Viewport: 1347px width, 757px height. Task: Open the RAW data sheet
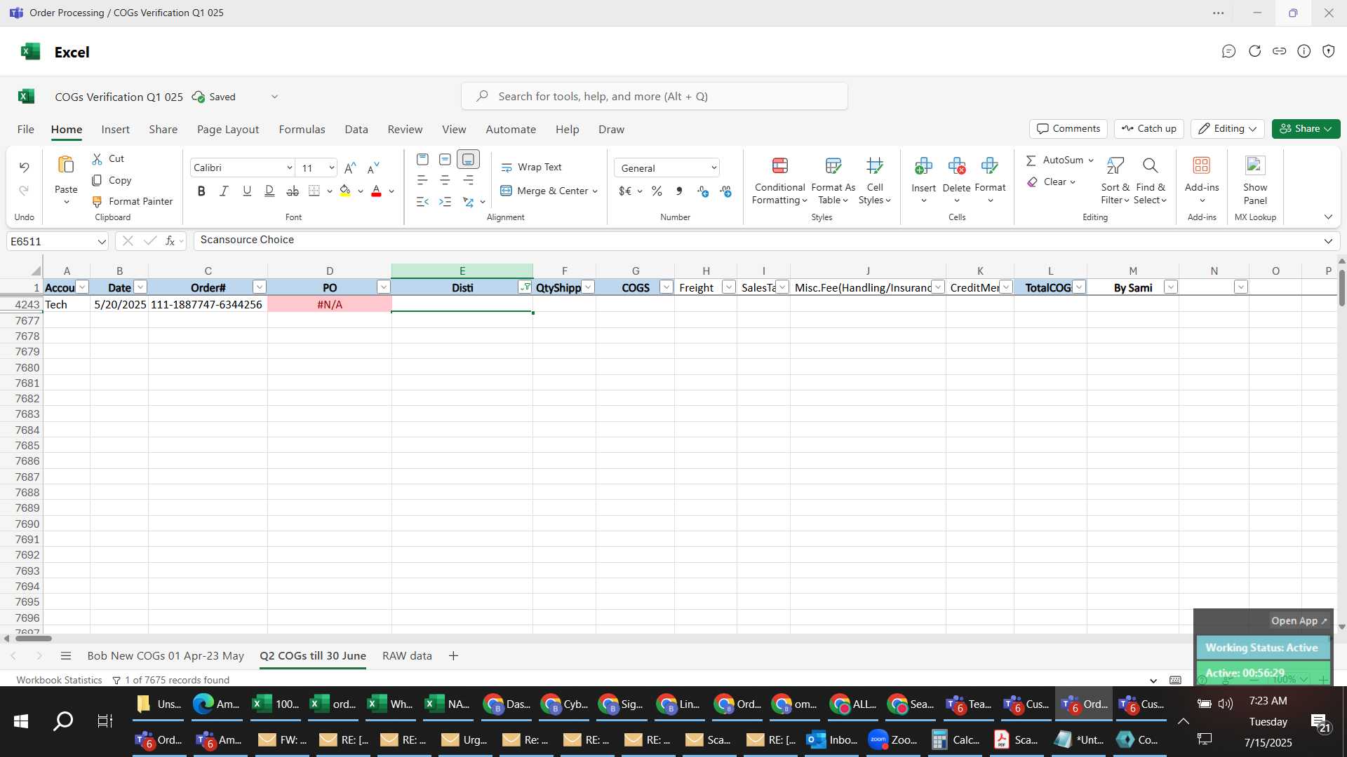[x=407, y=656]
